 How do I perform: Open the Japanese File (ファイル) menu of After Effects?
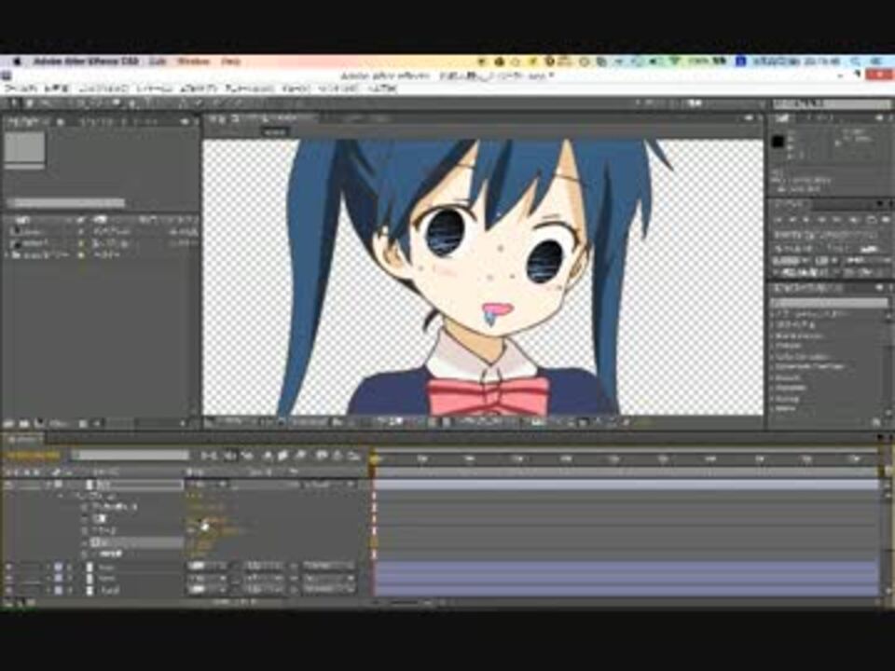pos(21,89)
